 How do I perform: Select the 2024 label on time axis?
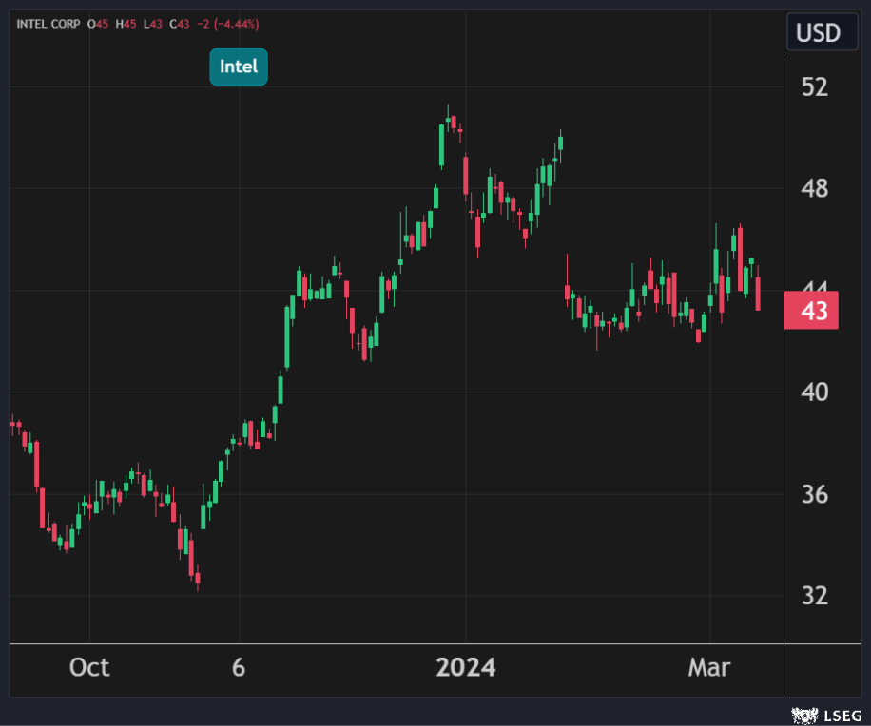pos(465,667)
